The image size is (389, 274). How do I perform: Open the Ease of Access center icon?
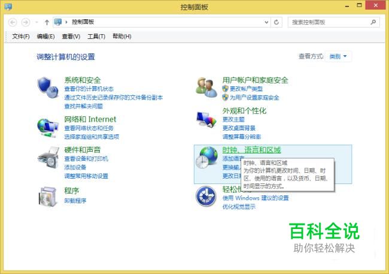206,196
